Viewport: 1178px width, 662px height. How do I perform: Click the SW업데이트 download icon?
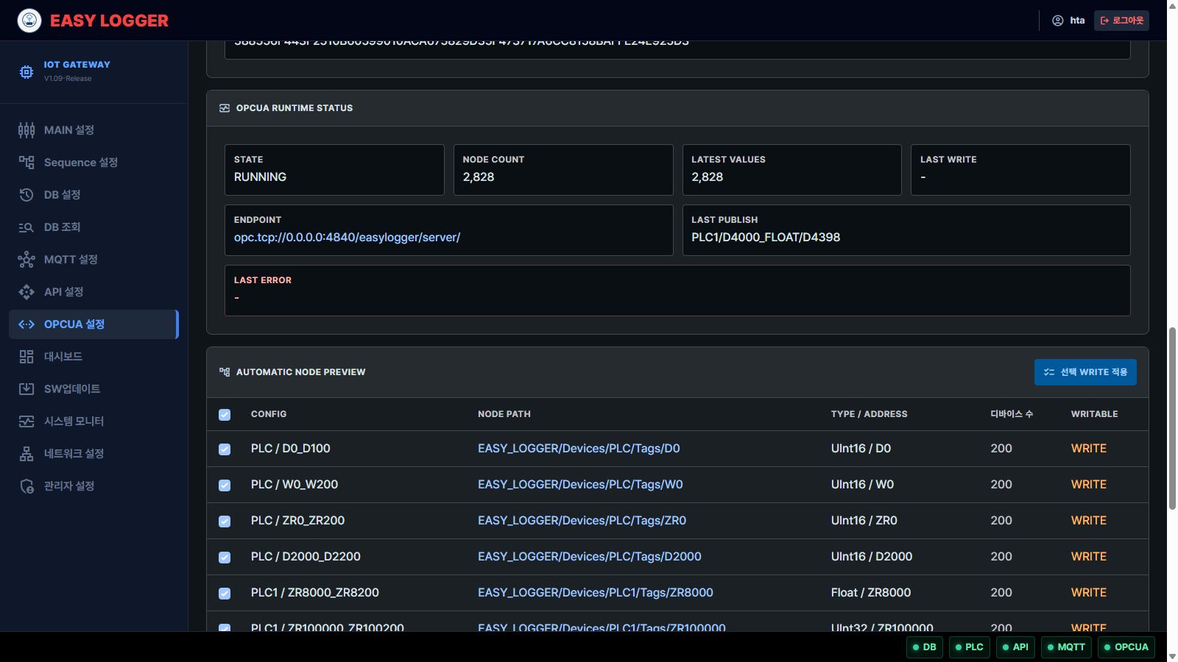[x=27, y=389]
